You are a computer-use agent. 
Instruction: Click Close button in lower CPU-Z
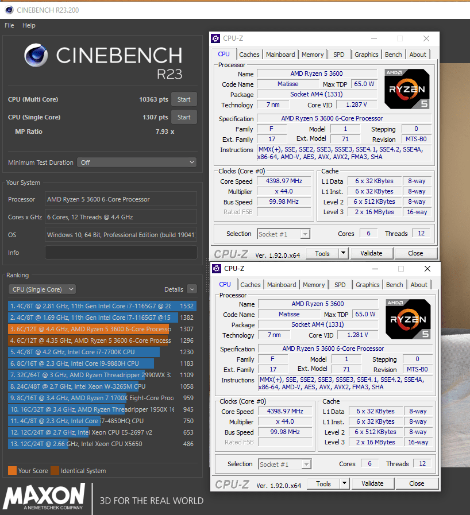coord(417,483)
